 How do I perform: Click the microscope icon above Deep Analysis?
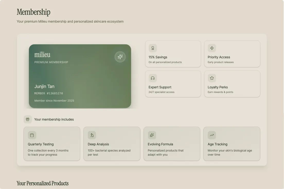click(92, 135)
